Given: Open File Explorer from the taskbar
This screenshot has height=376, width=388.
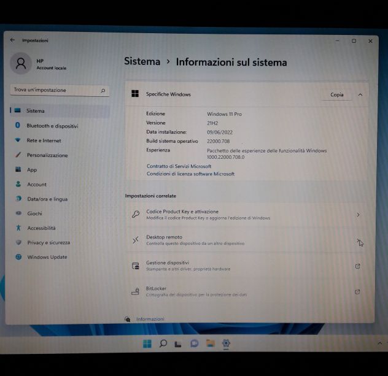Looking at the screenshot, I should pyautogui.click(x=211, y=343).
